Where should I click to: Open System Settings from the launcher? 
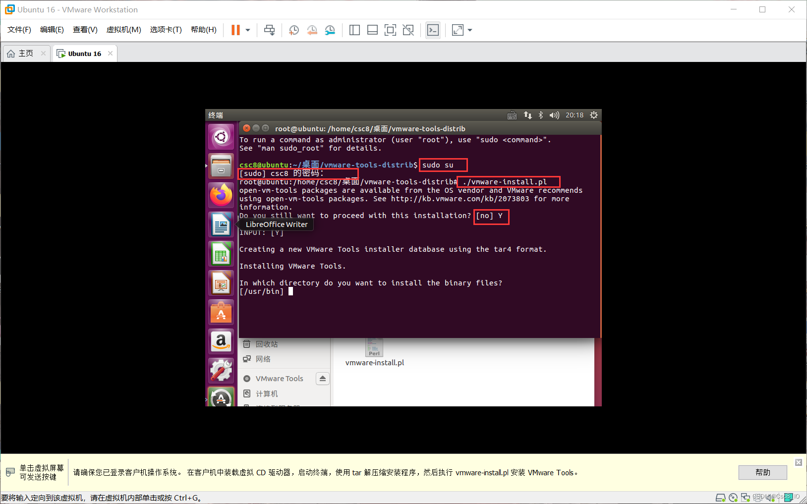pyautogui.click(x=221, y=371)
